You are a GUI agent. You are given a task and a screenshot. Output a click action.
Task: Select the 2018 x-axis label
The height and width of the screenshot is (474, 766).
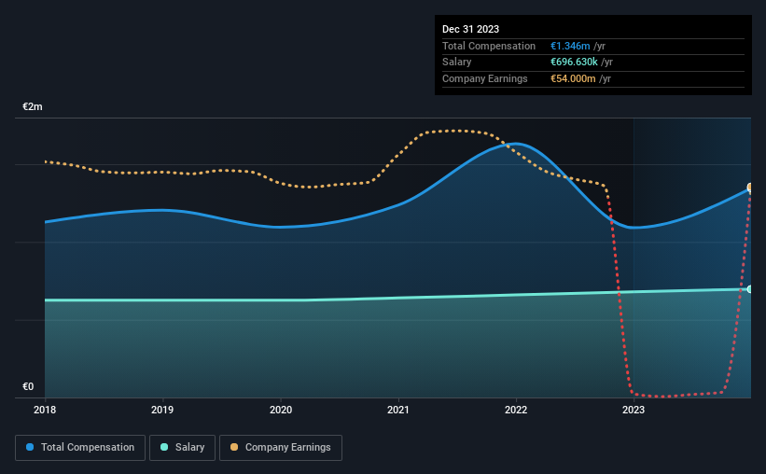point(45,410)
